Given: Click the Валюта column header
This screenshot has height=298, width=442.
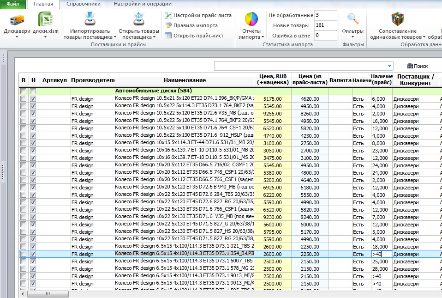Looking at the screenshot, I should coord(340,80).
